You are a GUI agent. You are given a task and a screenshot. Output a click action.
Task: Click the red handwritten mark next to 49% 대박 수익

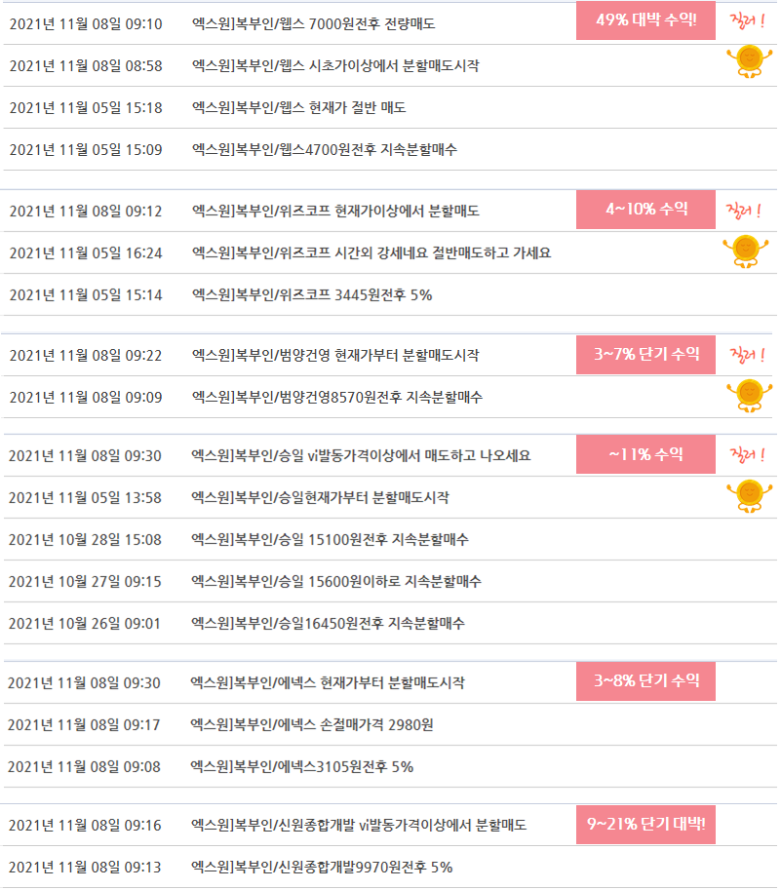pos(747,21)
